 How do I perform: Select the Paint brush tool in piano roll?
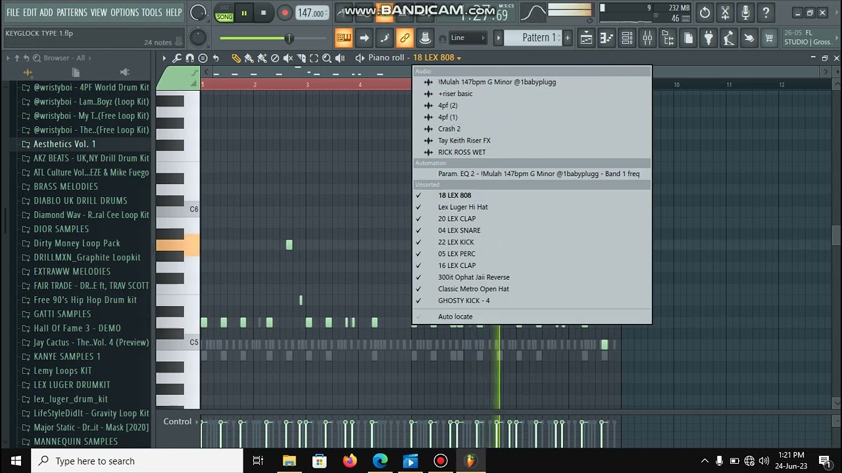pyautogui.click(x=249, y=58)
